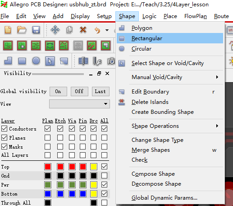
Task: Toggle the Top layer All checkbox
Action: click(x=104, y=167)
